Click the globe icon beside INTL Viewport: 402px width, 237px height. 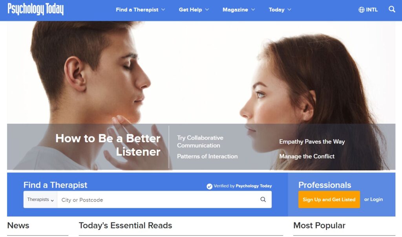pos(361,10)
